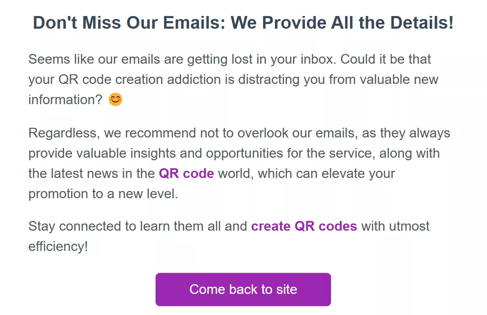Click the Come back to site button
487x315 pixels.
click(243, 290)
